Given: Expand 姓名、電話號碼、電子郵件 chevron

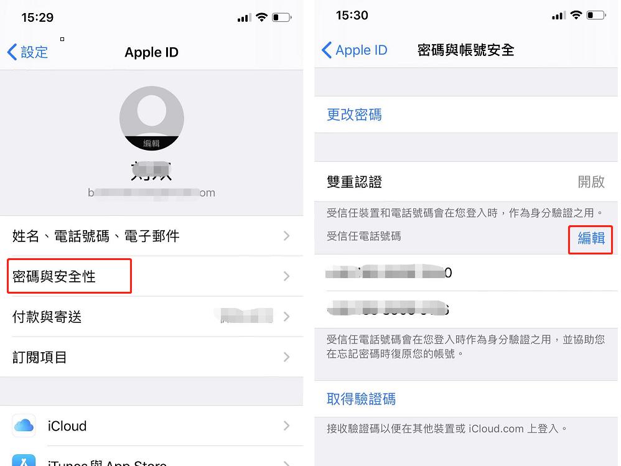Looking at the screenshot, I should pos(287,236).
